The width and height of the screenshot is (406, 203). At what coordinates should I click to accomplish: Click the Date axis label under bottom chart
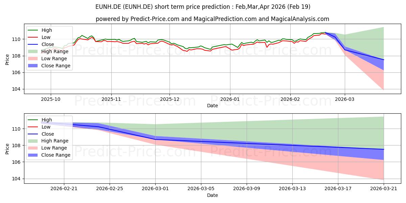point(212,195)
